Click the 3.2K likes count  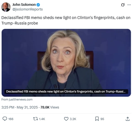(x=73, y=119)
